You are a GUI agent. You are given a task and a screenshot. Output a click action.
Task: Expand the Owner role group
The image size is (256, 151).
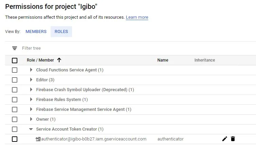31,119
